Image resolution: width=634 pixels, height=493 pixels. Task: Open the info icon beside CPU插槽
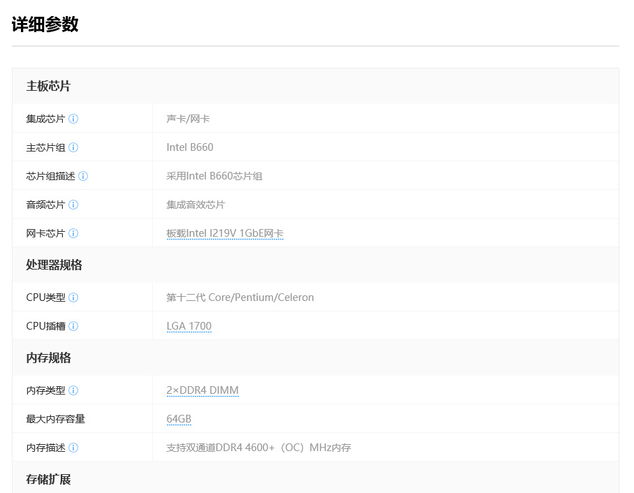click(73, 326)
